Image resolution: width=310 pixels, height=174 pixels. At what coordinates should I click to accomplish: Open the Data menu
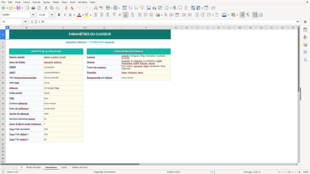64,2
